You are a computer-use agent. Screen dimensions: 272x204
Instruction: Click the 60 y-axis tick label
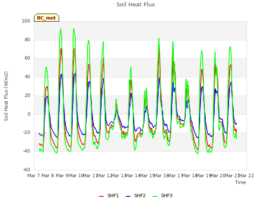point(27,58)
